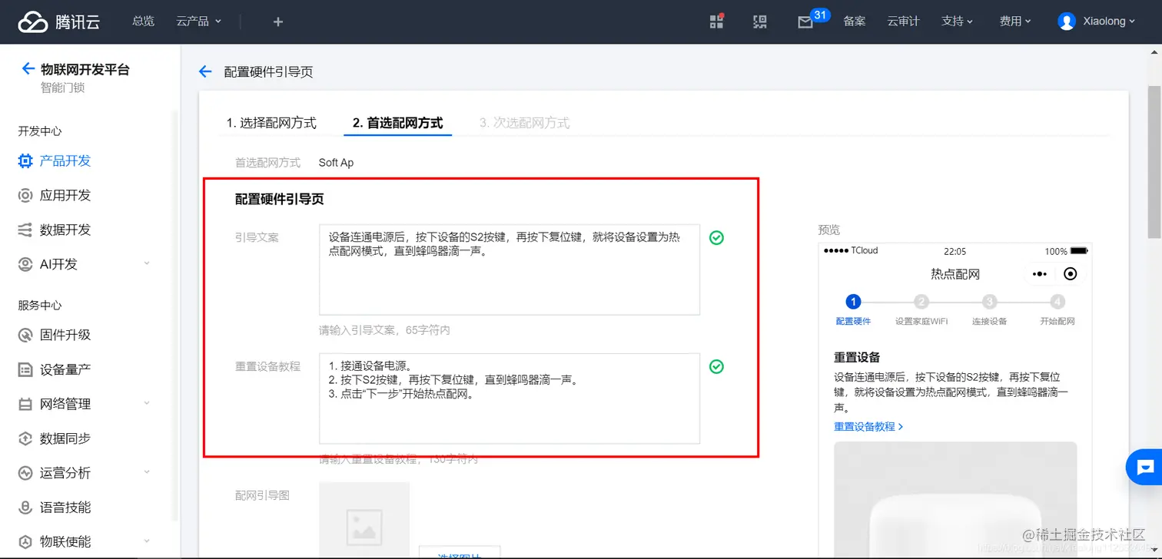This screenshot has width=1162, height=559.
Task: Open 重置设备教程 link in preview
Action: point(868,426)
